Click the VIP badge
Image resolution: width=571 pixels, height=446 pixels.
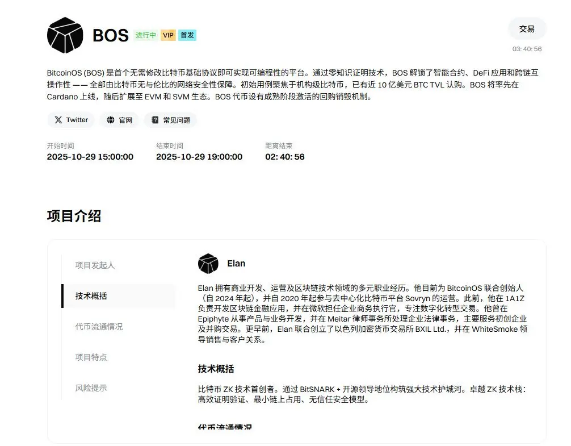(168, 35)
